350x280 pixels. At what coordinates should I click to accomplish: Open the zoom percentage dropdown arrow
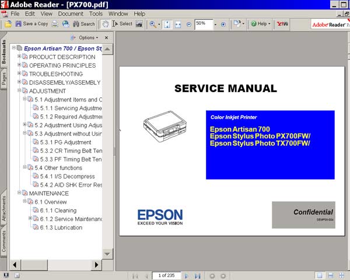click(x=215, y=24)
